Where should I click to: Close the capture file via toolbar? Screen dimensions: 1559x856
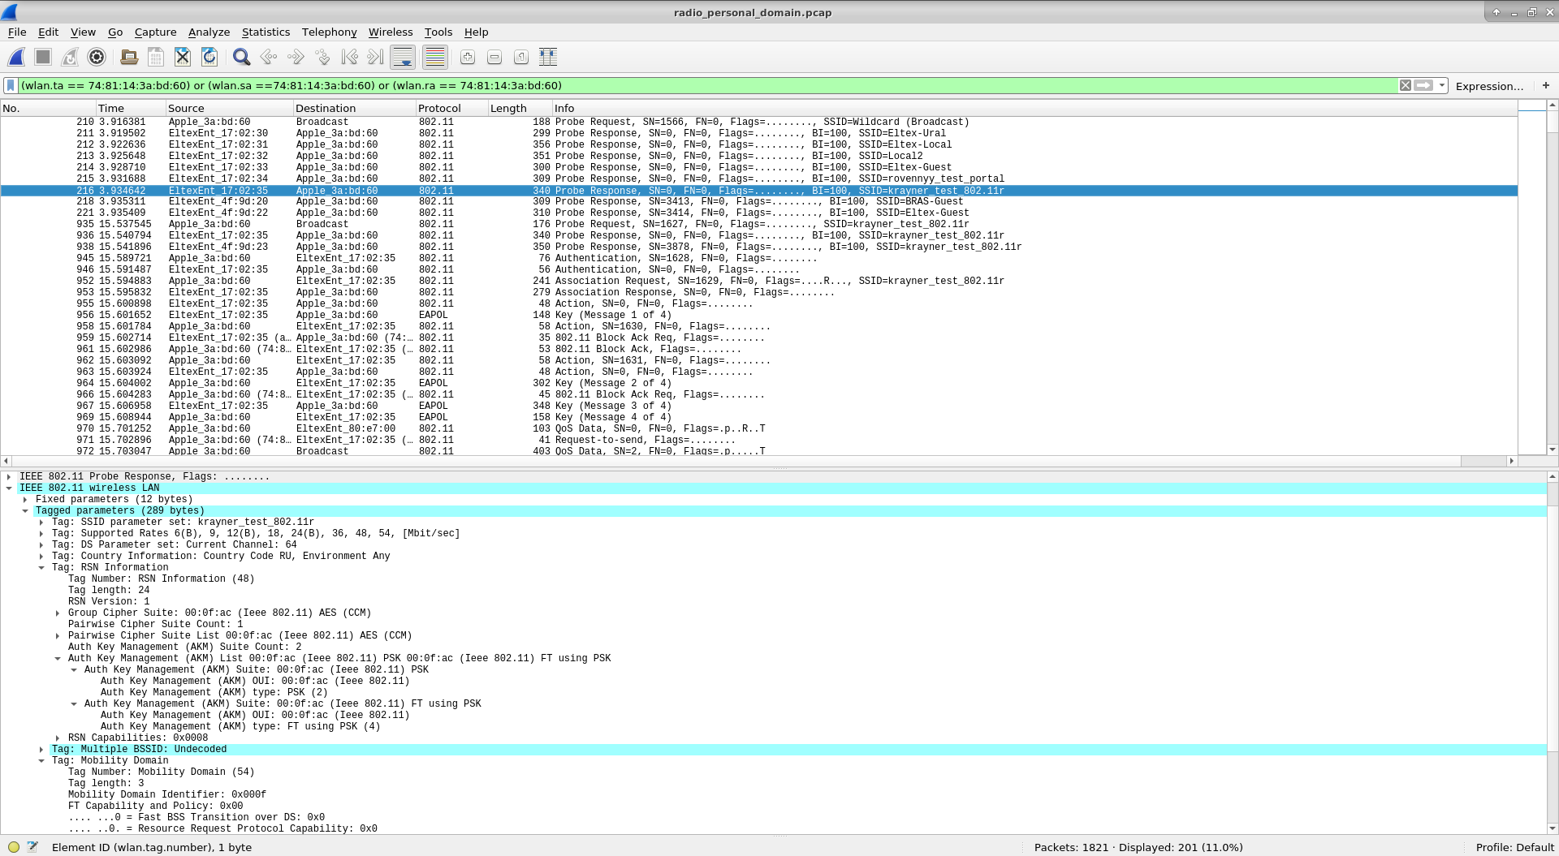click(x=183, y=57)
